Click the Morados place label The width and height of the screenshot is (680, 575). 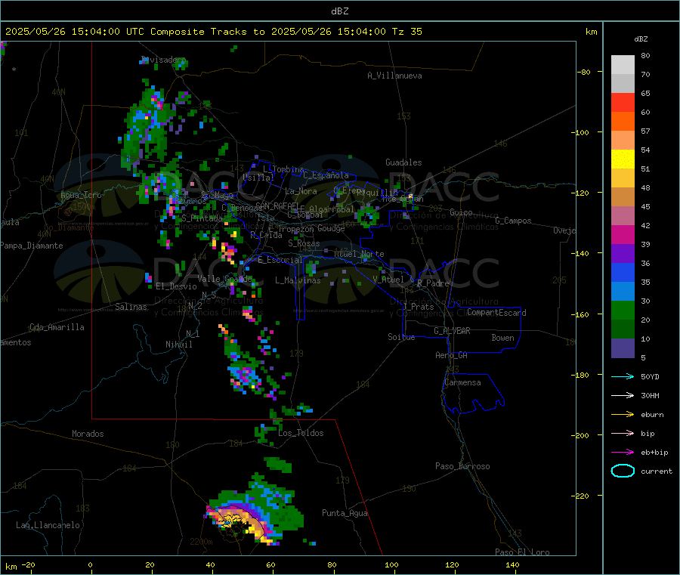click(88, 434)
